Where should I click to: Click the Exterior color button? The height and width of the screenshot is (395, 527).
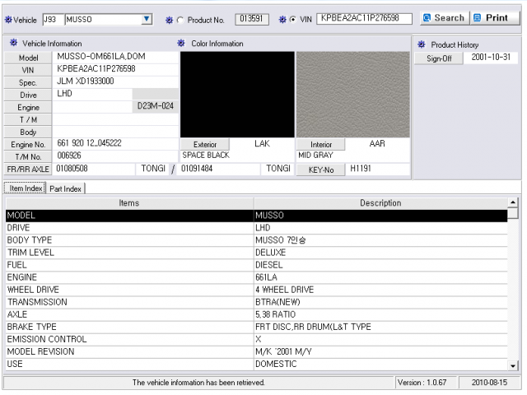point(205,145)
